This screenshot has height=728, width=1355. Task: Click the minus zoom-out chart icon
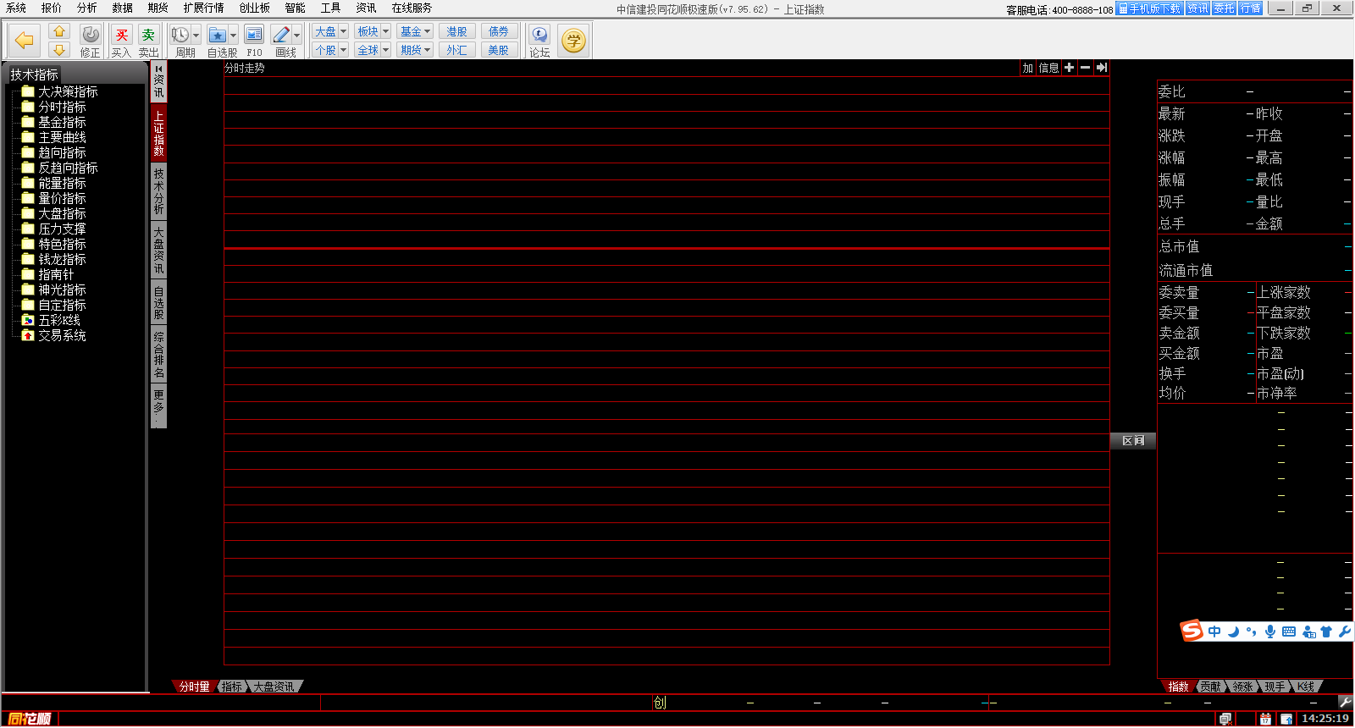pos(1085,68)
